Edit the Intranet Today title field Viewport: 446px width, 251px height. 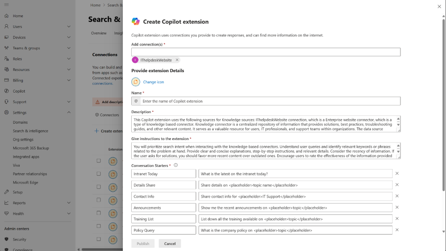(x=163, y=174)
